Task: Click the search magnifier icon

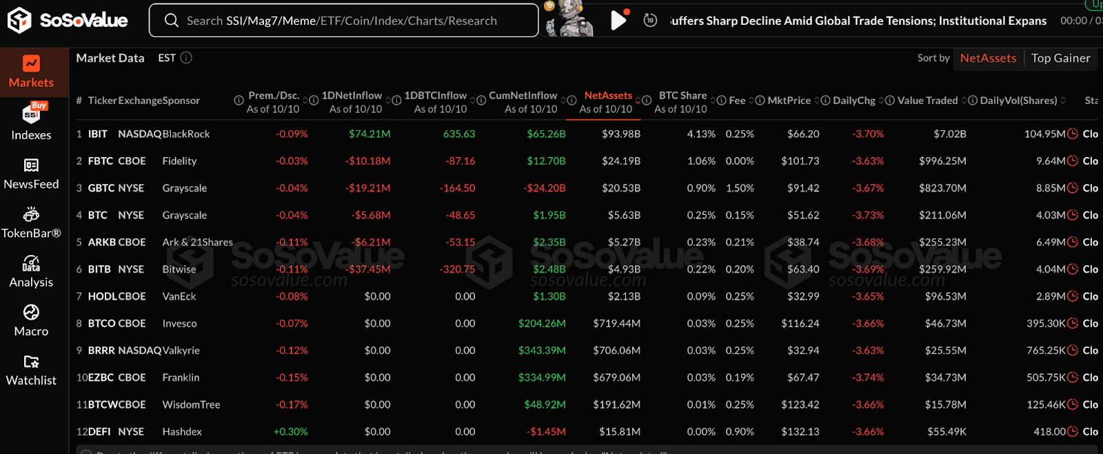Action: point(172,21)
